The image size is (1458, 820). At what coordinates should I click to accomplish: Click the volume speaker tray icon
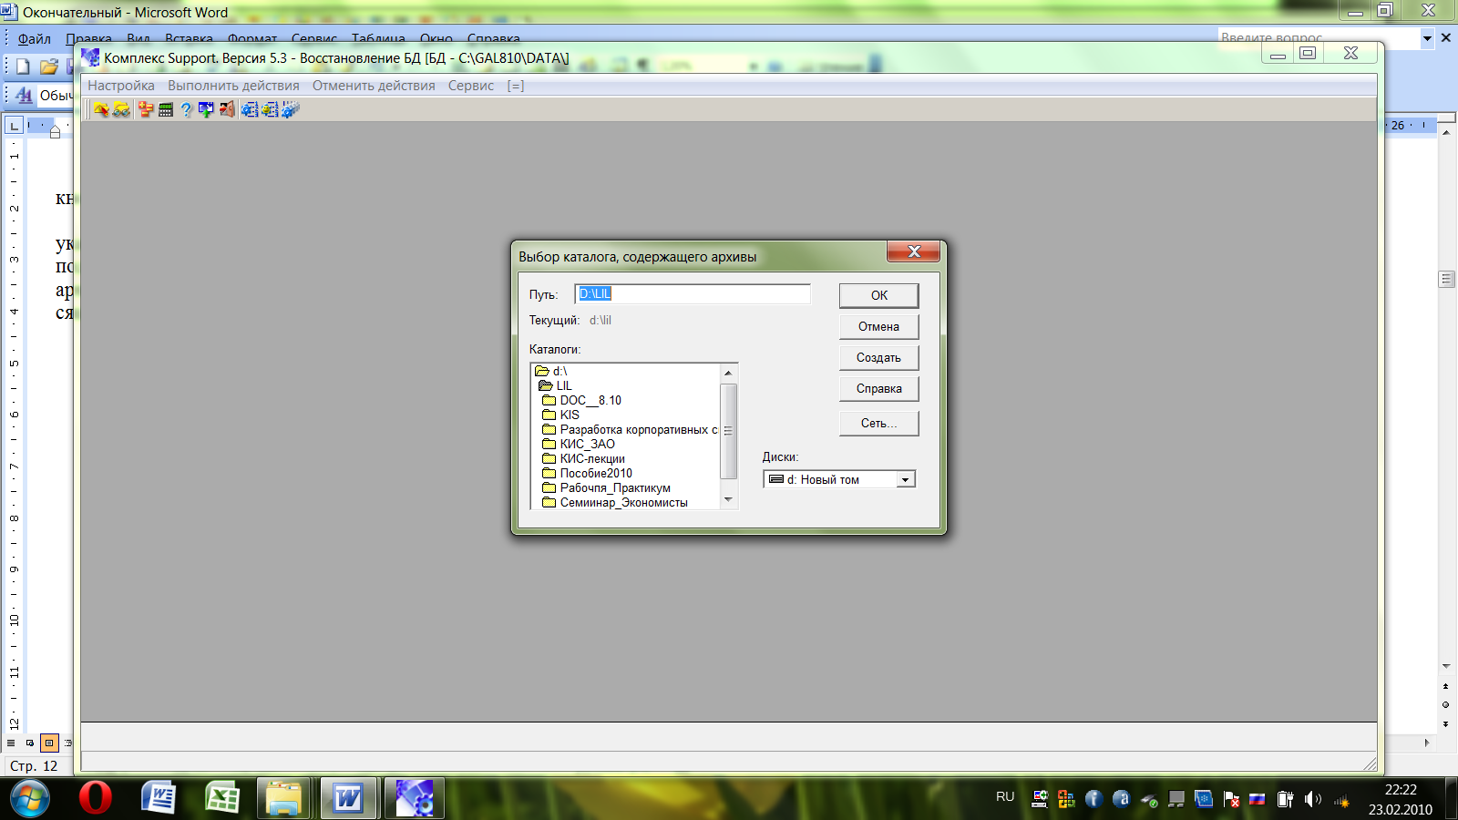click(x=1312, y=799)
